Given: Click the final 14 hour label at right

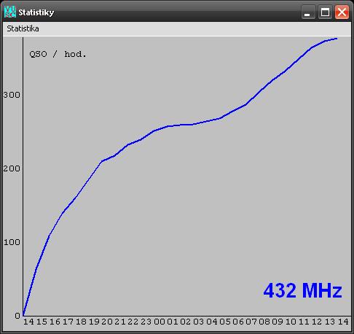Looking at the screenshot, I should (343, 322).
